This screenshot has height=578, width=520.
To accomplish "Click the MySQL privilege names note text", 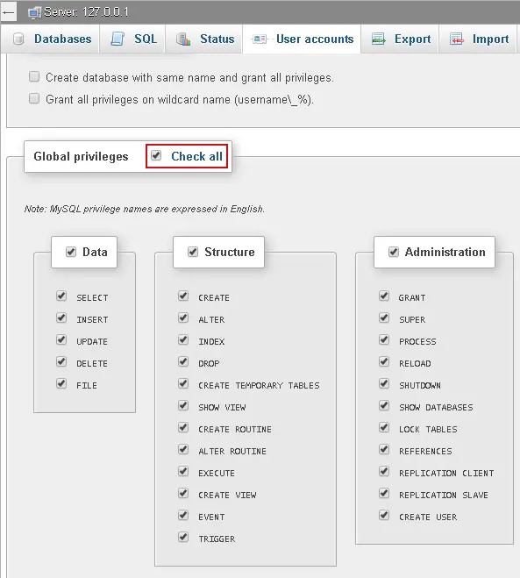I will tap(145, 209).
